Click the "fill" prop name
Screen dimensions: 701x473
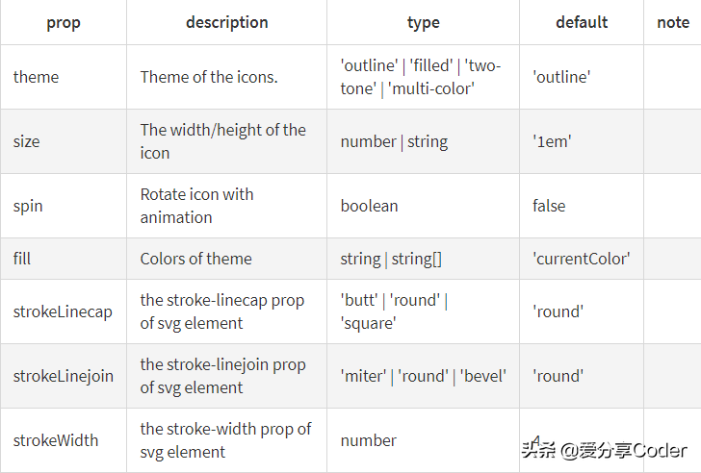click(22, 259)
